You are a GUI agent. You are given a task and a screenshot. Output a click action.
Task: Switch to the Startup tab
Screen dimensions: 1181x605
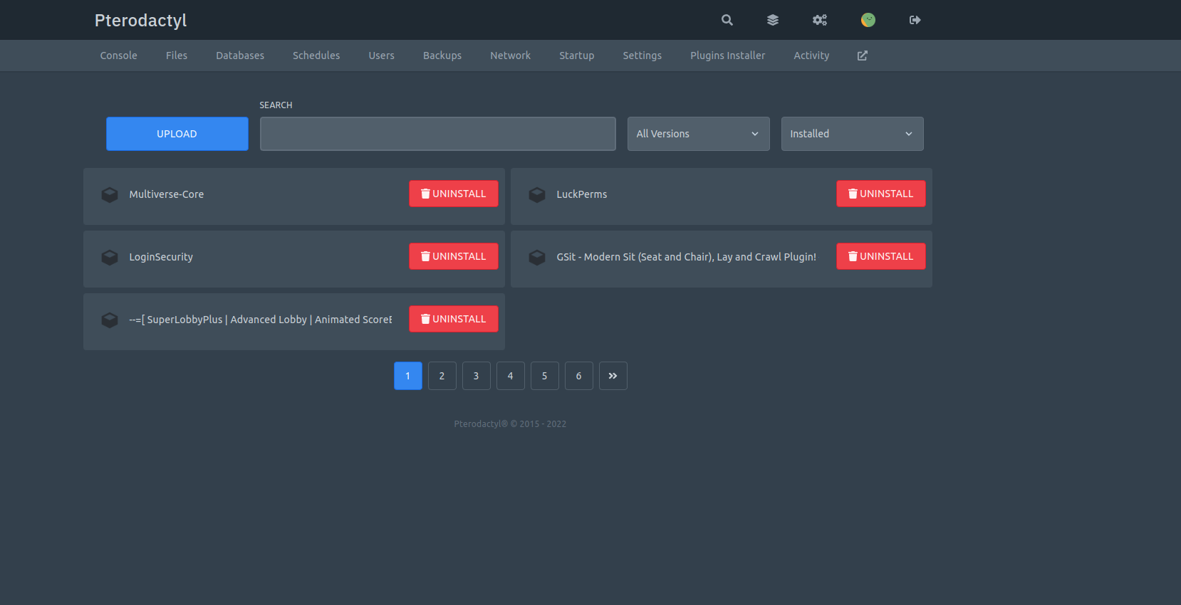[576, 56]
